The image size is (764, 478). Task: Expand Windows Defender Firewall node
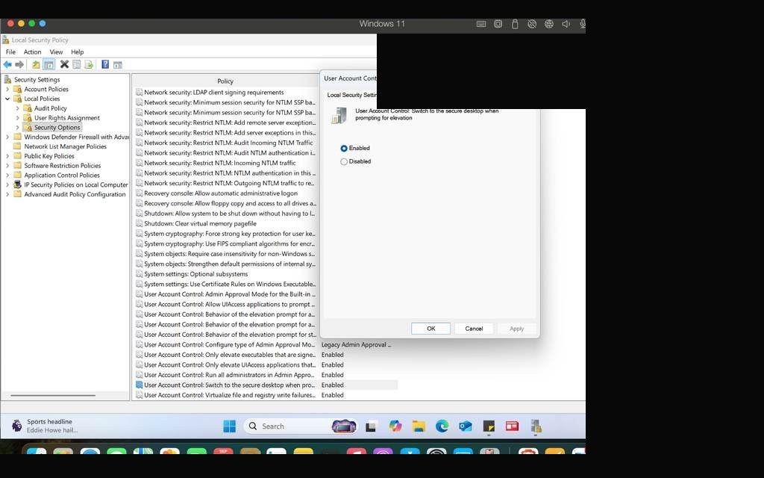click(x=7, y=137)
